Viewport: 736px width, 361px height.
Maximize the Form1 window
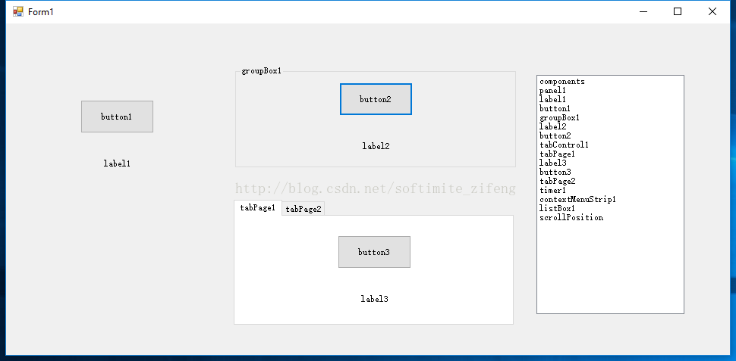pos(678,11)
